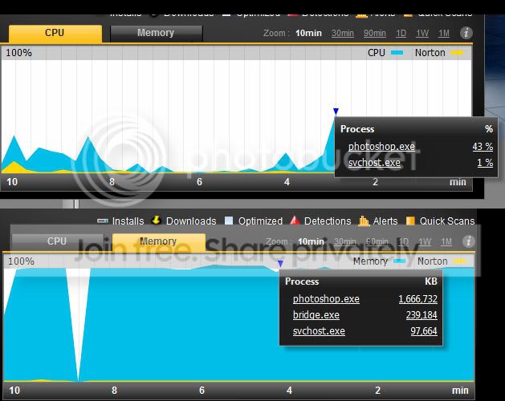Click the blue triangle marker on the CPU graph
The image size is (505, 401).
336,111
